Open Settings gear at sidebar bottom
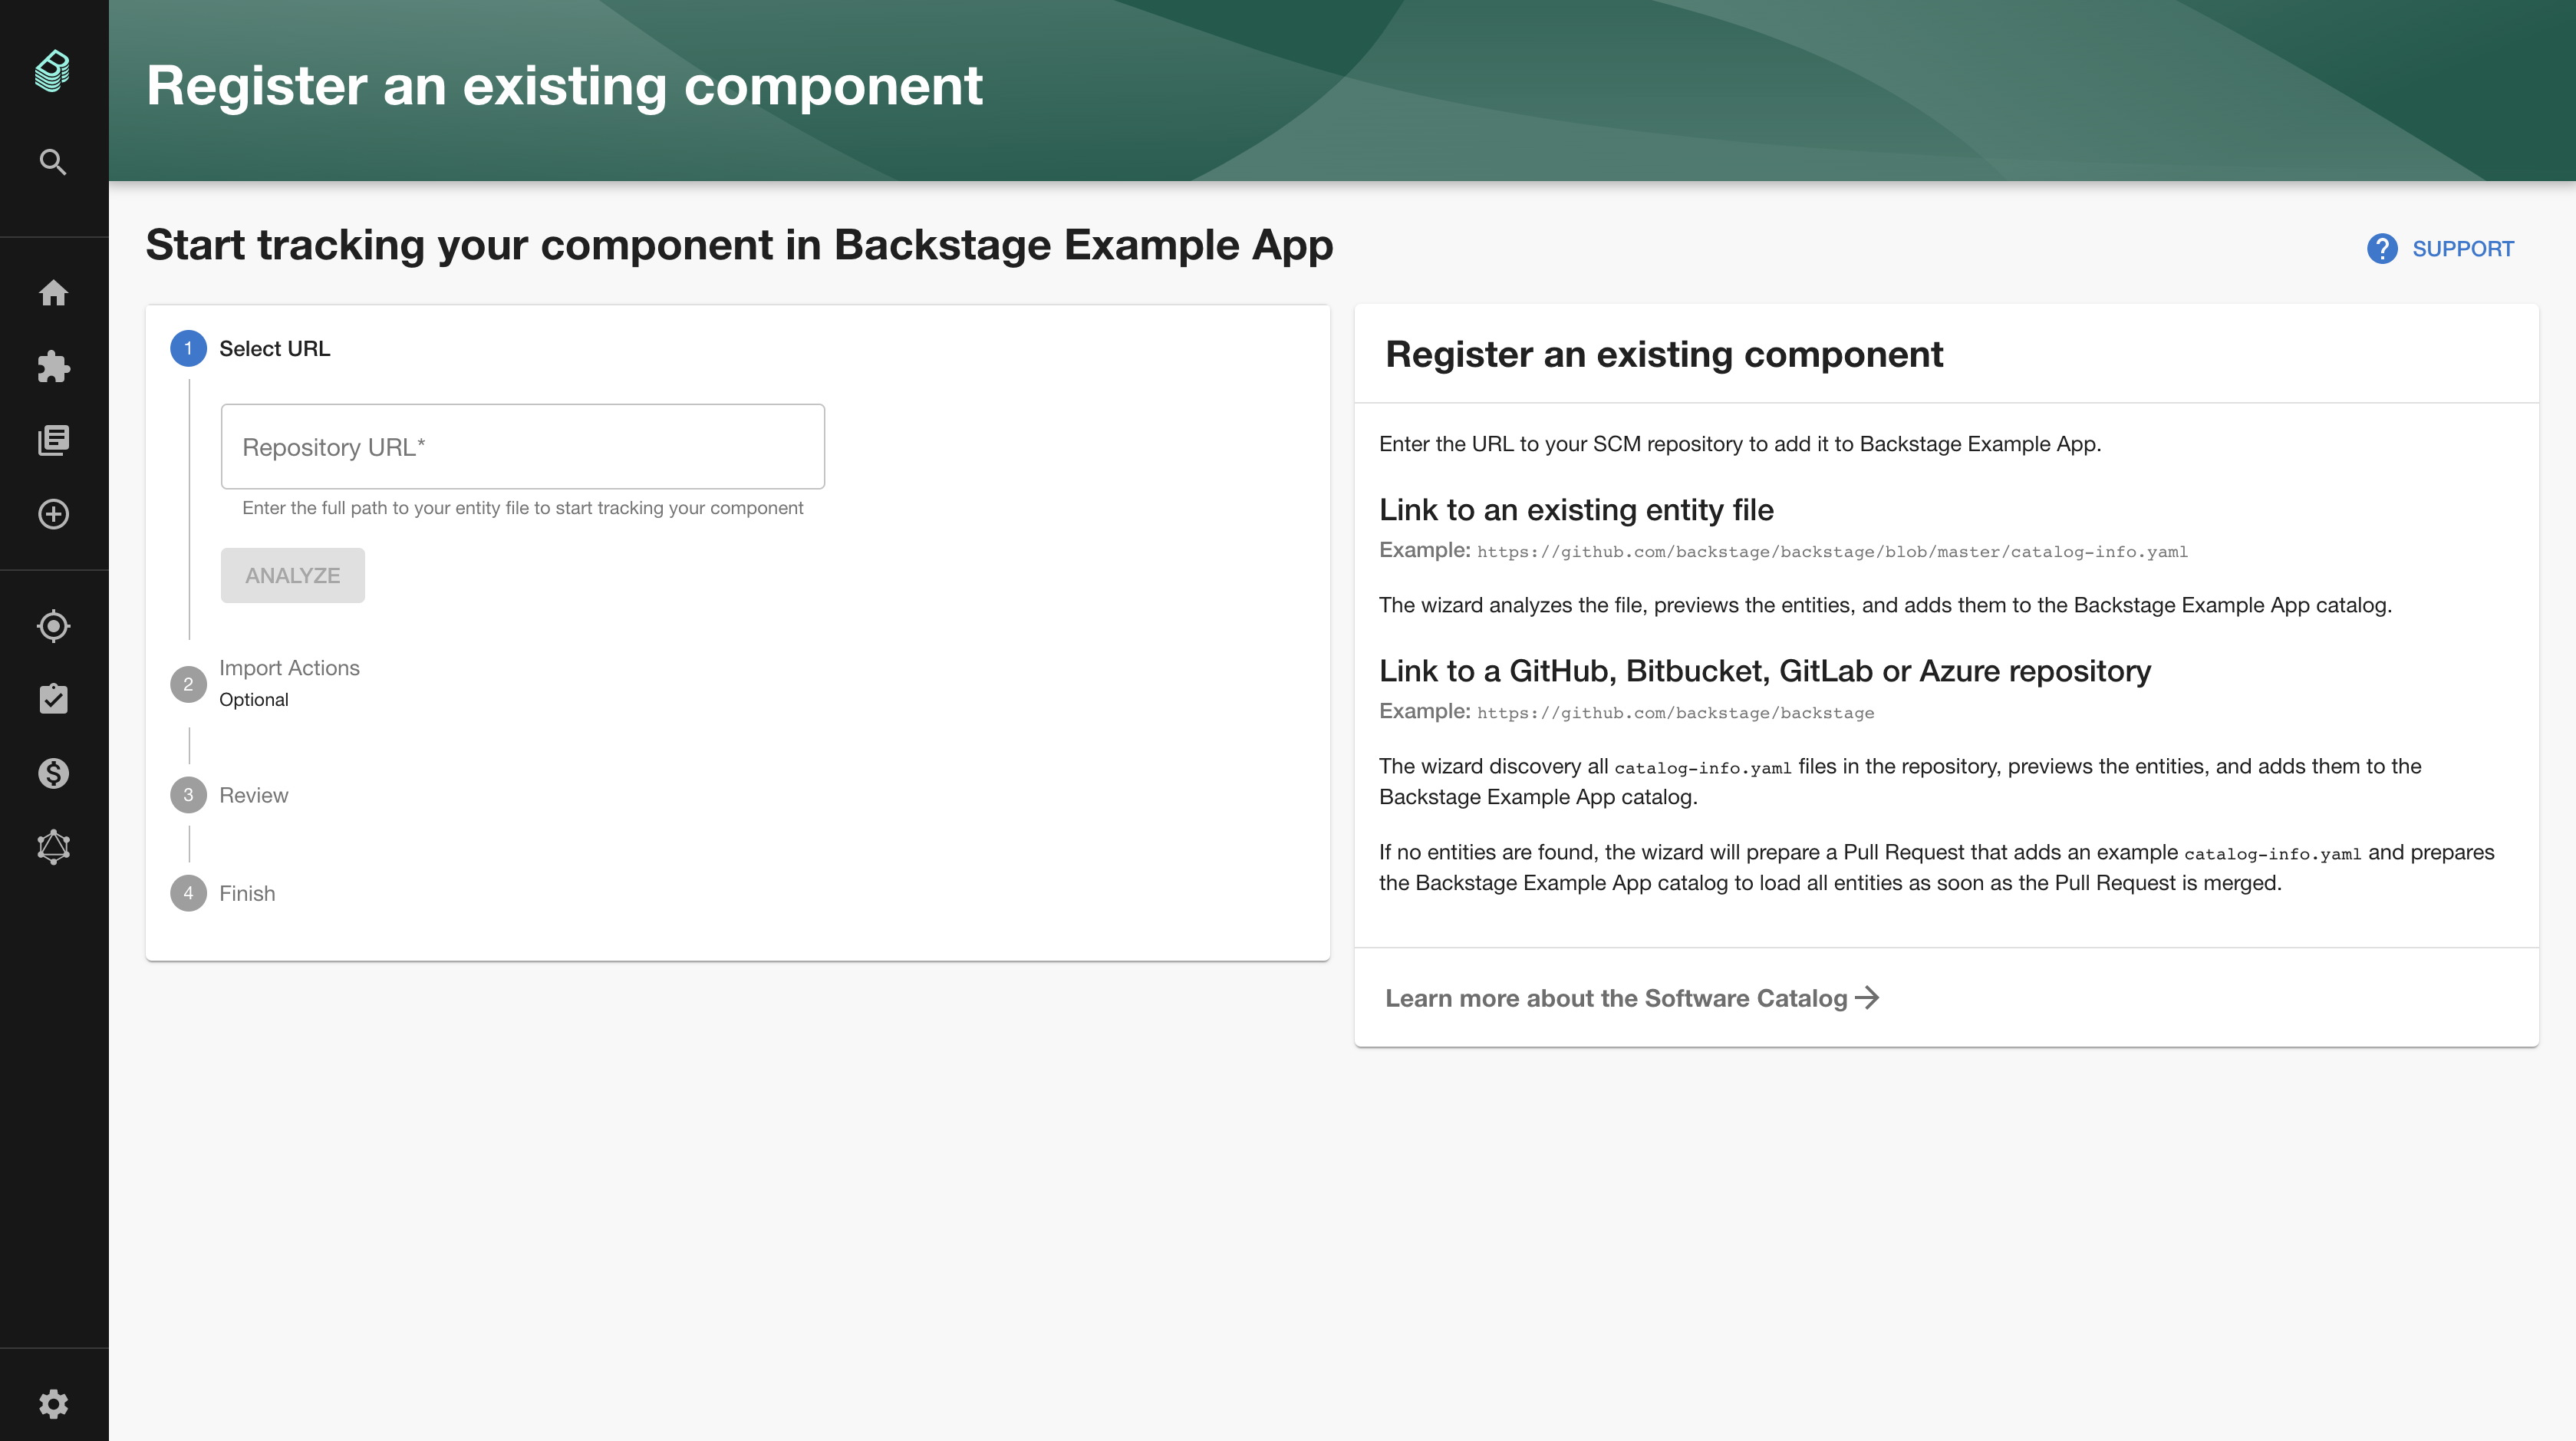 click(53, 1404)
